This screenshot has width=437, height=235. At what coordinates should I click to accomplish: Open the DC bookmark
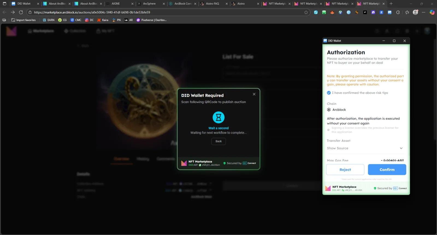click(x=89, y=20)
